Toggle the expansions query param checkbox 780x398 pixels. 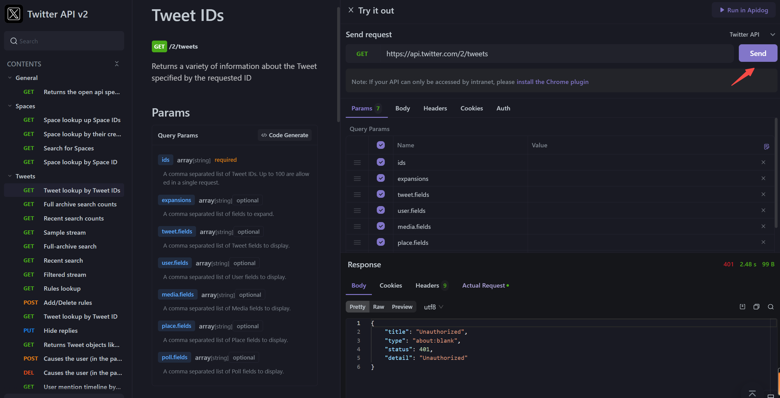tap(381, 178)
